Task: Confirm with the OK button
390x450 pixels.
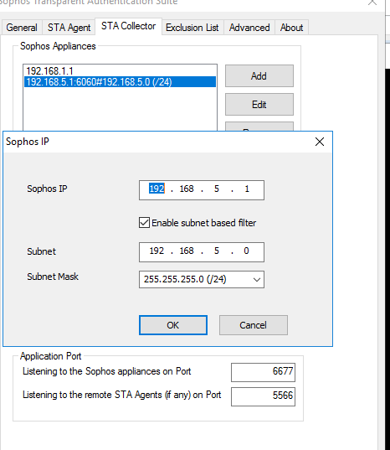Action: click(x=173, y=325)
